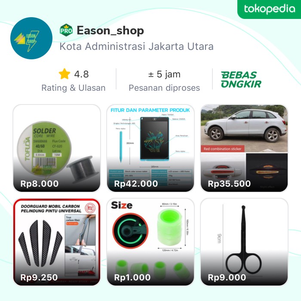The image size is (301, 301).
Task: Click the ± 5 jam processing time
Action: (x=164, y=74)
